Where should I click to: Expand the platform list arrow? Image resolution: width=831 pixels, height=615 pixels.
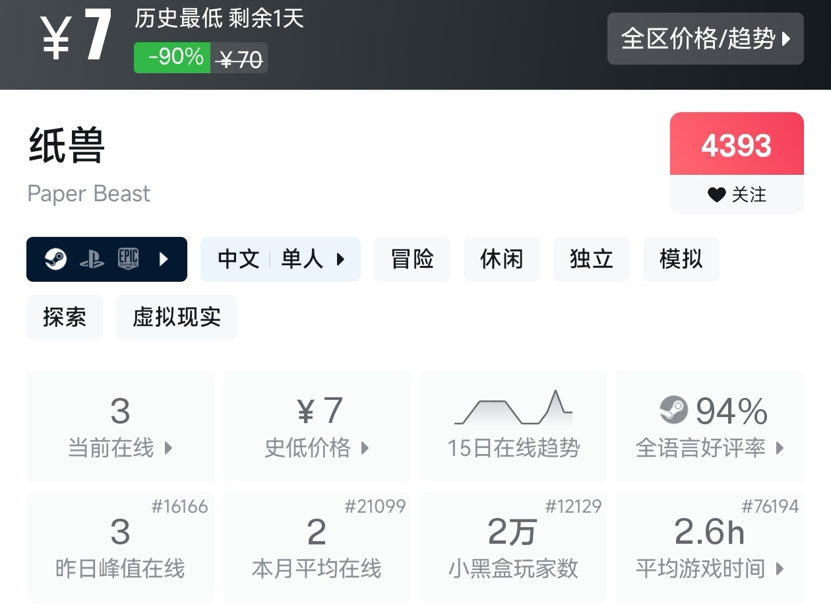click(164, 259)
